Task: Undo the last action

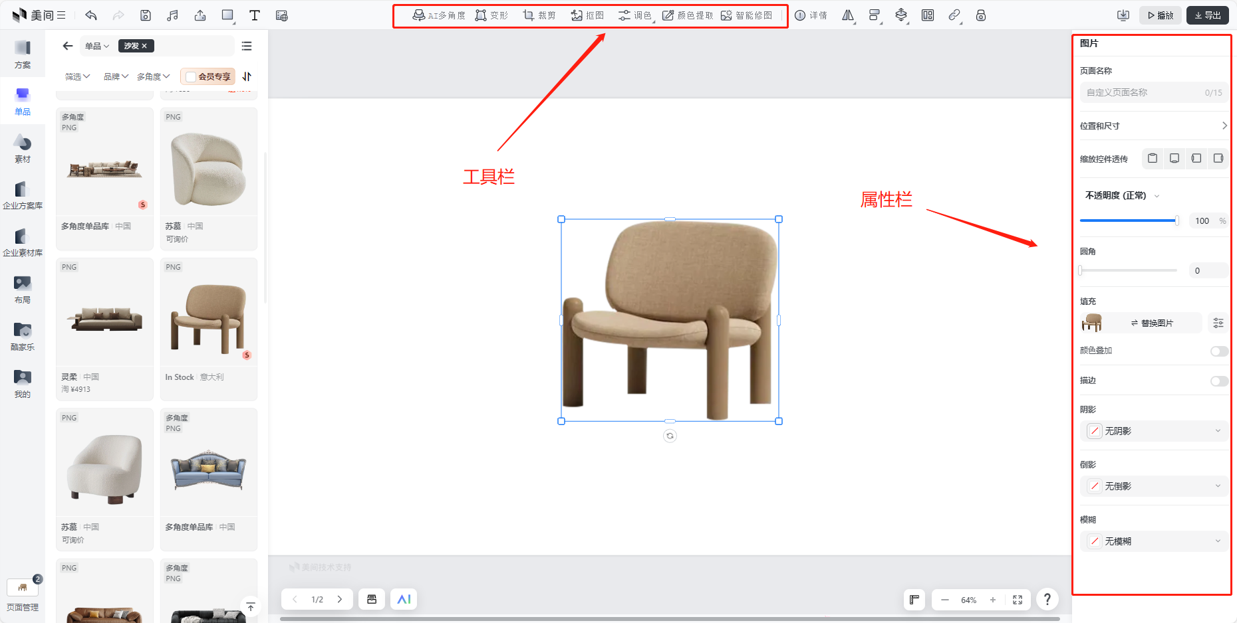Action: (91, 15)
